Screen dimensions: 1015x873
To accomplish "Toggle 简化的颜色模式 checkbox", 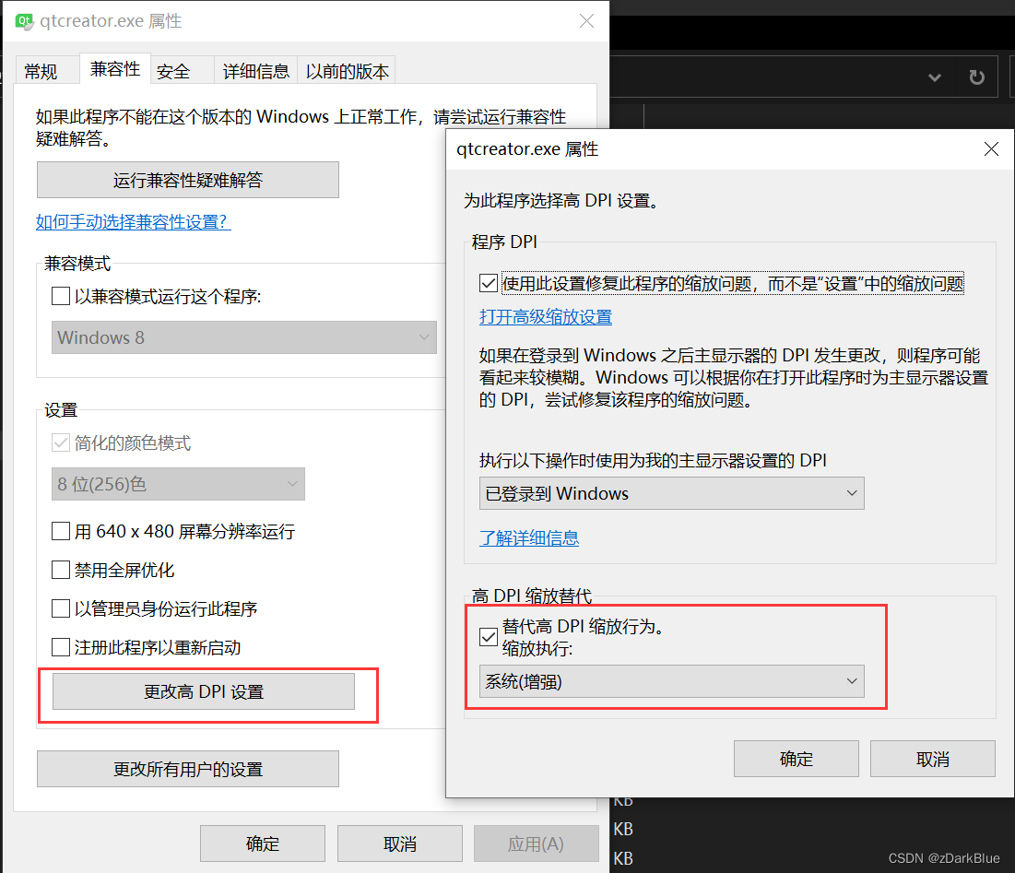I will [61, 443].
